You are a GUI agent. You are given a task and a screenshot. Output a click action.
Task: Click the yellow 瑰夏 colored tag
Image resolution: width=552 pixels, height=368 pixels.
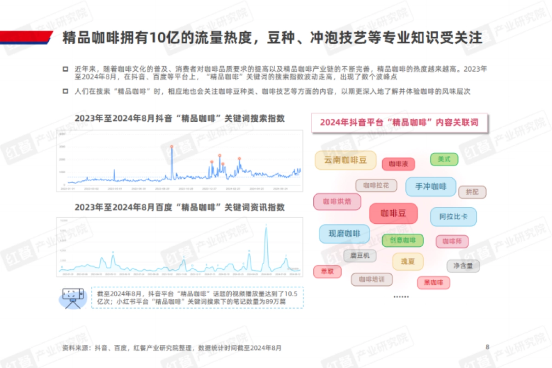click(x=407, y=261)
